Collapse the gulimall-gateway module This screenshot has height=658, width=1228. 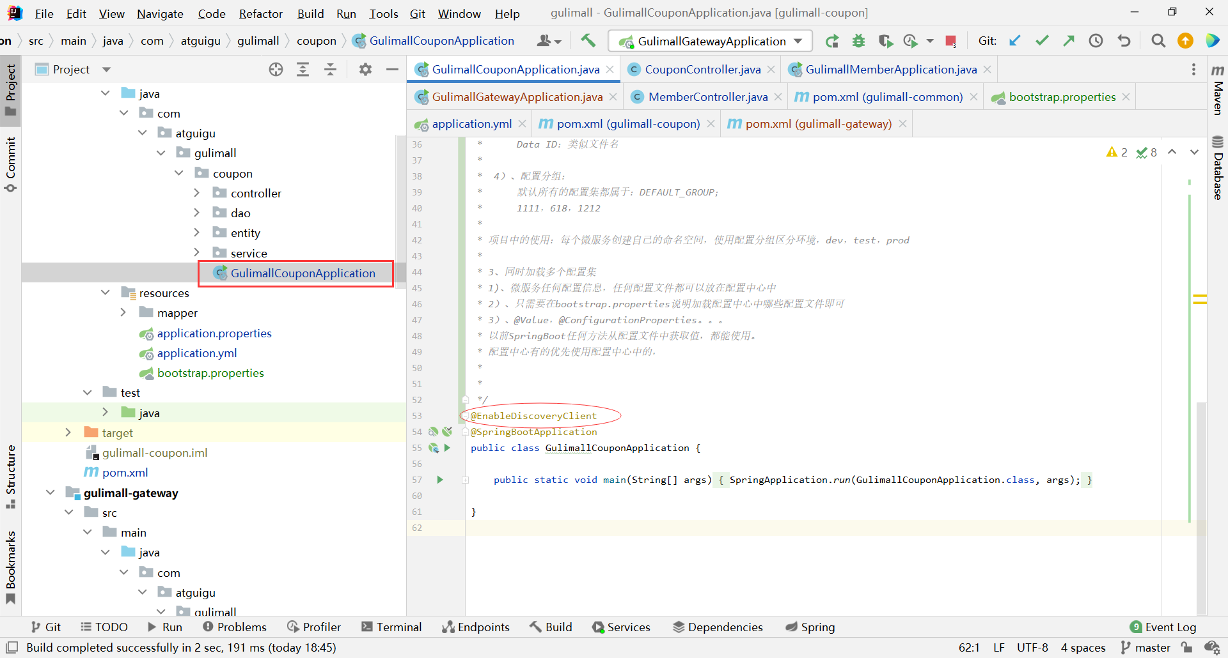coord(51,493)
